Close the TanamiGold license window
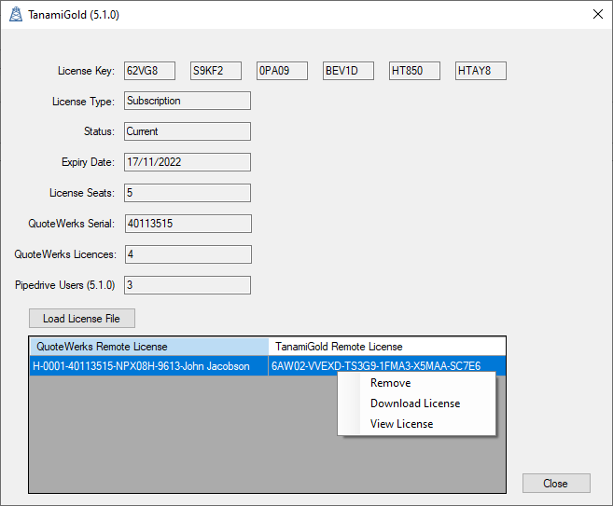The width and height of the screenshot is (613, 506). 597,15
